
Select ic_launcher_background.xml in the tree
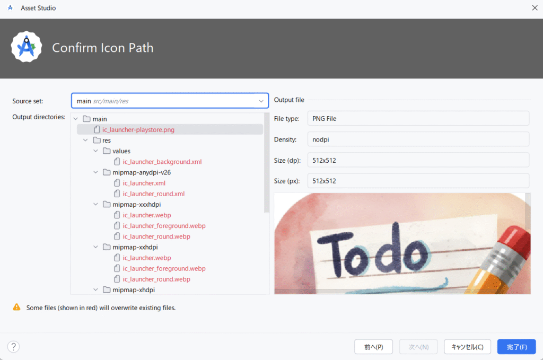click(162, 162)
